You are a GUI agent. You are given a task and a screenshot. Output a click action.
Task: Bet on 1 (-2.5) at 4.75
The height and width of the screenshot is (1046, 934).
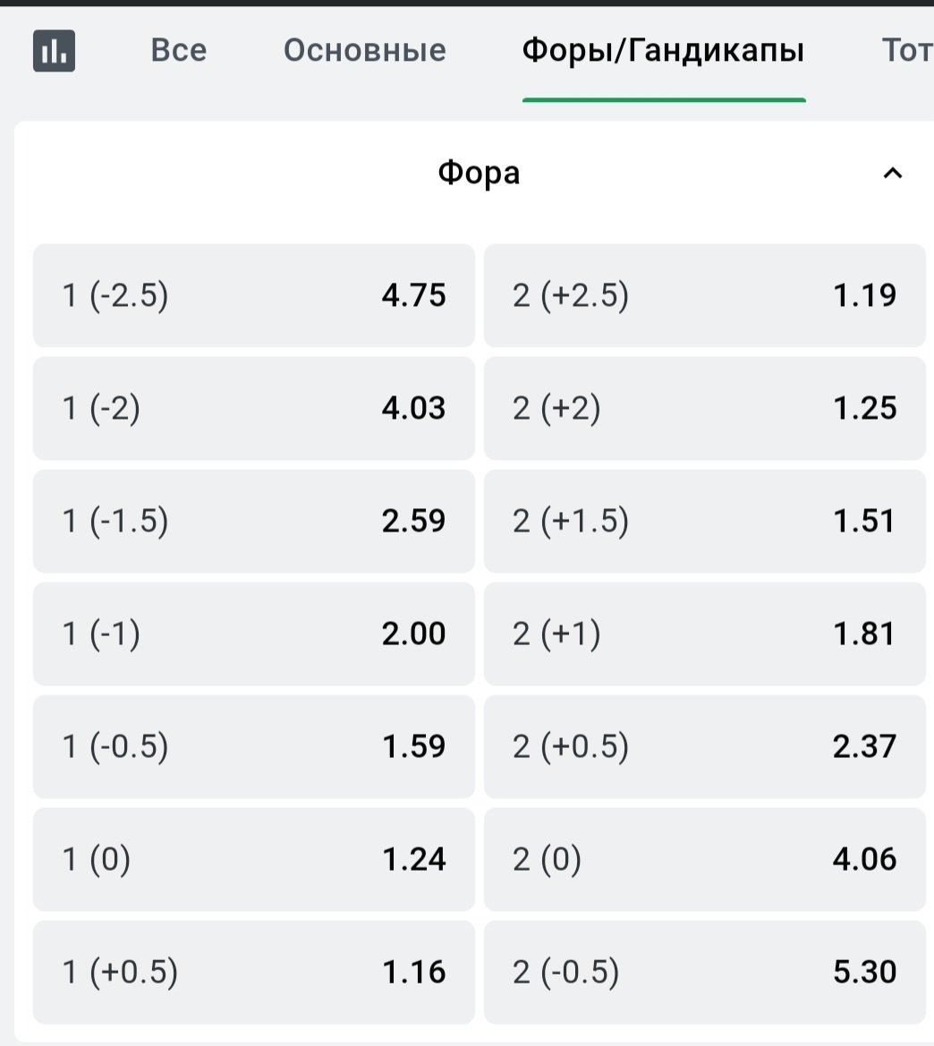(x=254, y=295)
